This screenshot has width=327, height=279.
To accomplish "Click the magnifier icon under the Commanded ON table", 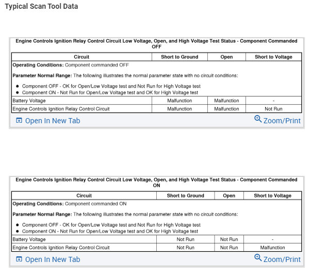I will point(258,257).
